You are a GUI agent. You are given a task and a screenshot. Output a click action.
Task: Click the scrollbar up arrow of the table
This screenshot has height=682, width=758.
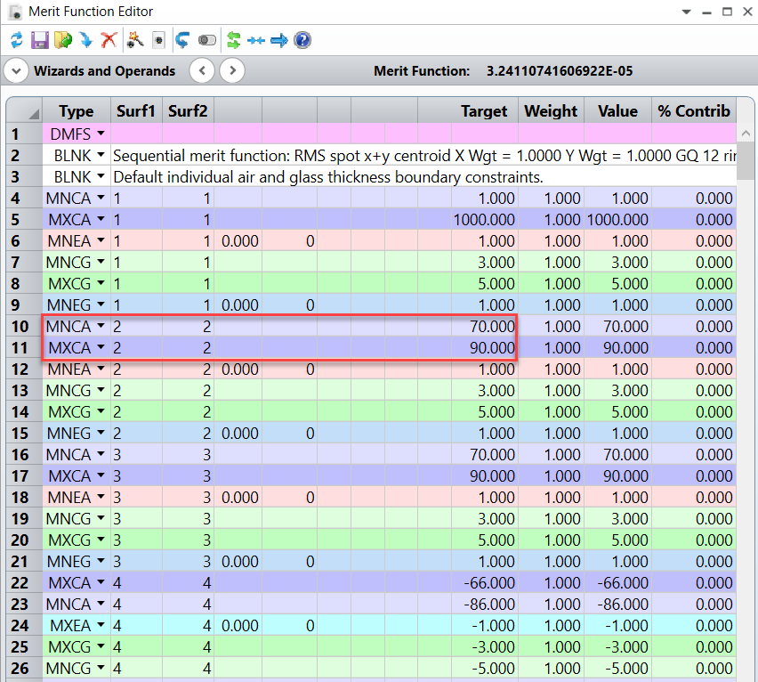[746, 133]
